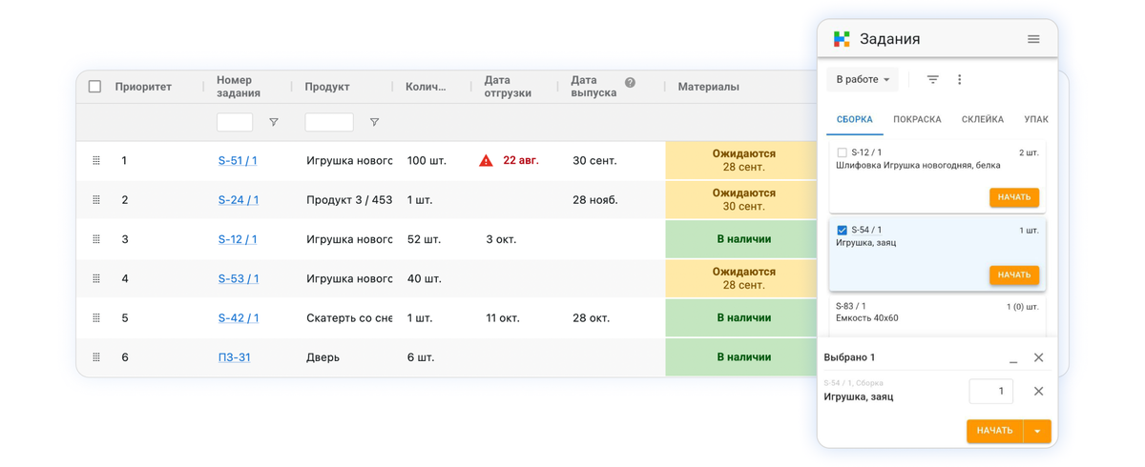
Task: Click the Продукт 3 / 453 cell
Action: (349, 200)
